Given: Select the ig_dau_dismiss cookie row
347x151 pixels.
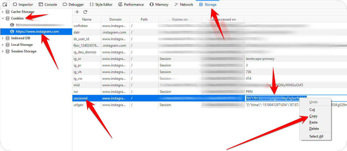Looking at the screenshot, I should [x=210, y=52].
